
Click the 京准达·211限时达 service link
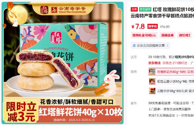point(175,63)
